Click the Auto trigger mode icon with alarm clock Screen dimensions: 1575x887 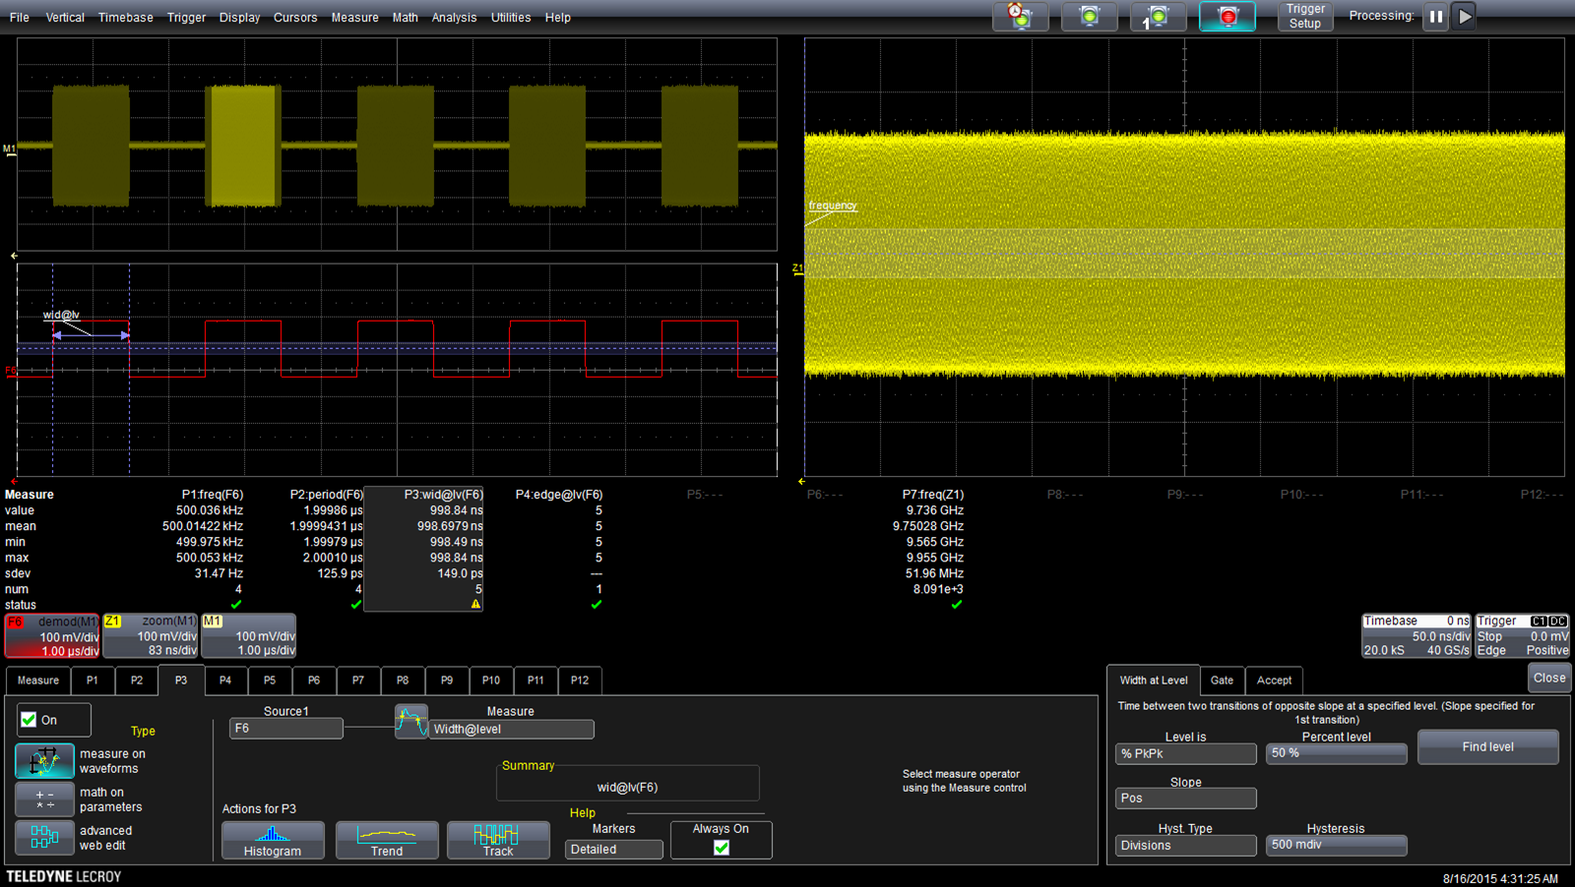pos(1020,17)
